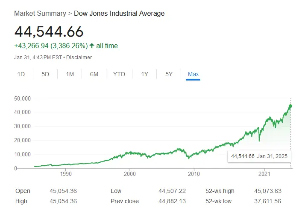Select the 5D time range tab

coord(45,74)
